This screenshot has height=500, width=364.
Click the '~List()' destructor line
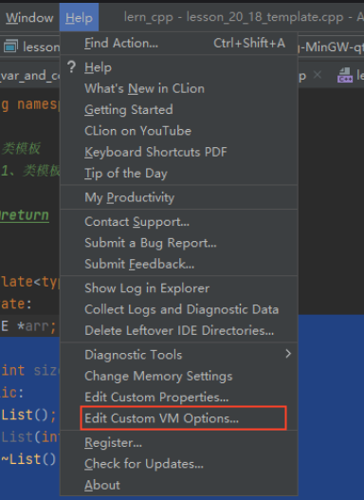[x=28, y=459]
